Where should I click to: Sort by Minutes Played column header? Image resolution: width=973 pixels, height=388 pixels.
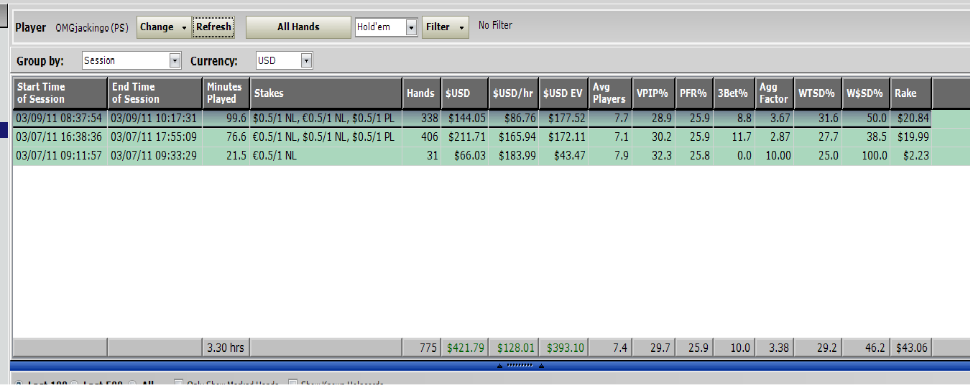(225, 93)
